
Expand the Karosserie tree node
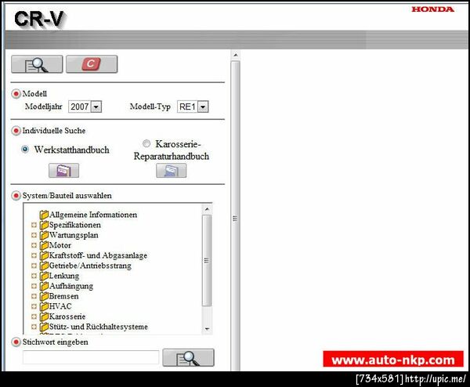tap(34, 316)
